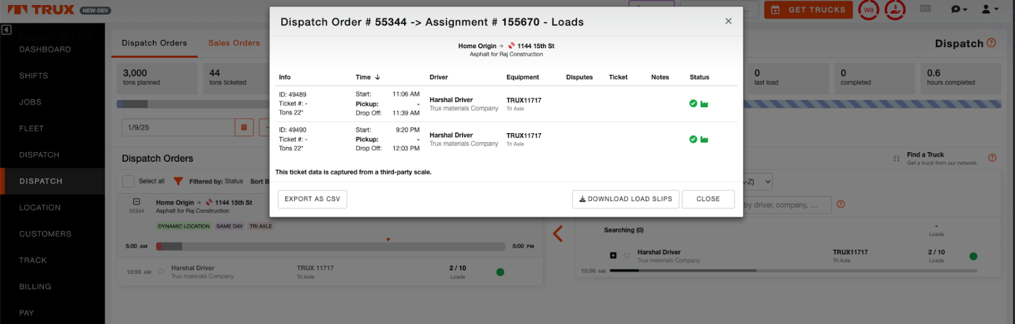This screenshot has width=1015, height=324.
Task: Toggle the favorite heart for Harshal Driver
Action: [x=160, y=272]
